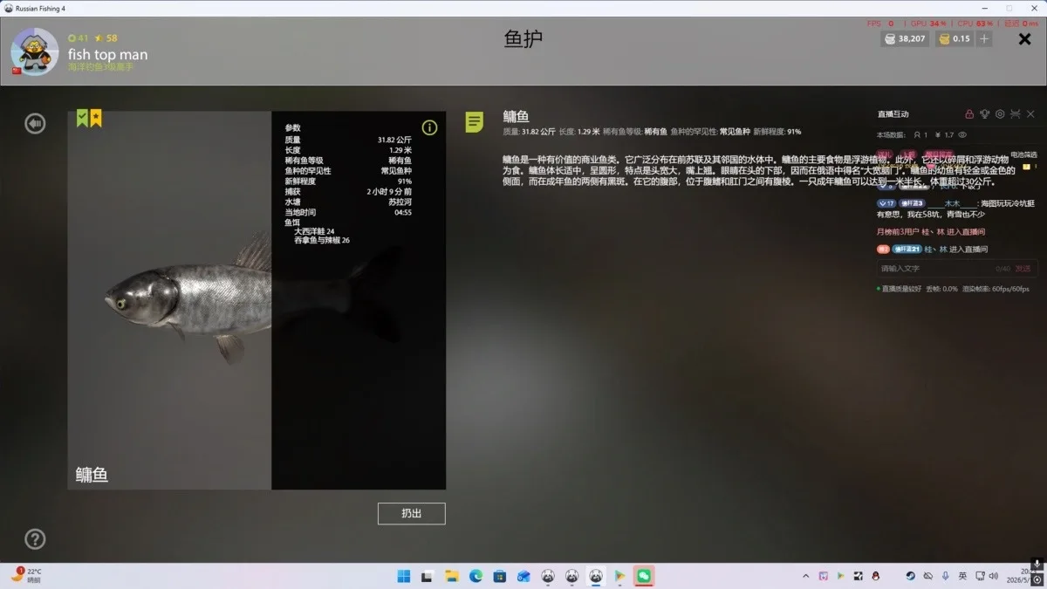This screenshot has height=589, width=1047.
Task: Show fish info via the green info icon
Action: tap(429, 127)
